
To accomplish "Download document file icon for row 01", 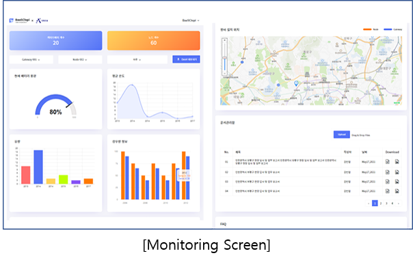I will [x=388, y=162].
